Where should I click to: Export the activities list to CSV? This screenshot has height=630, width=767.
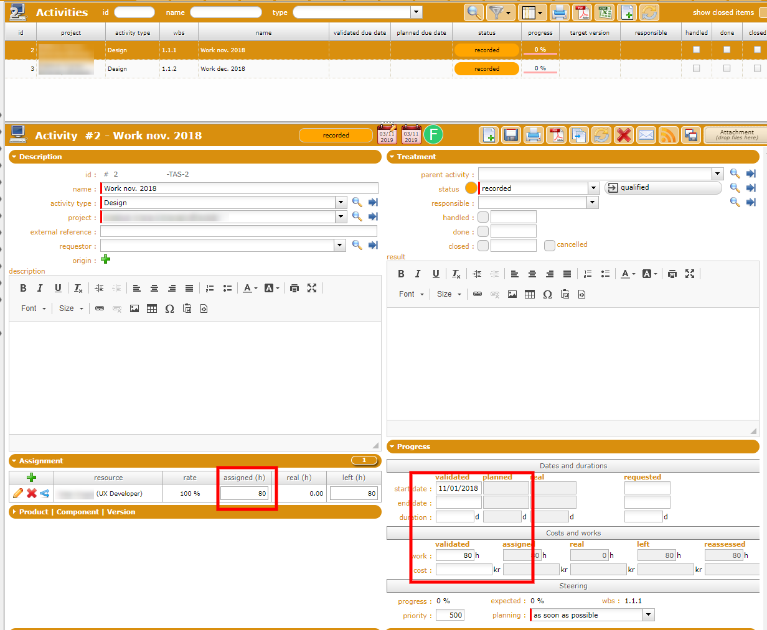click(604, 12)
